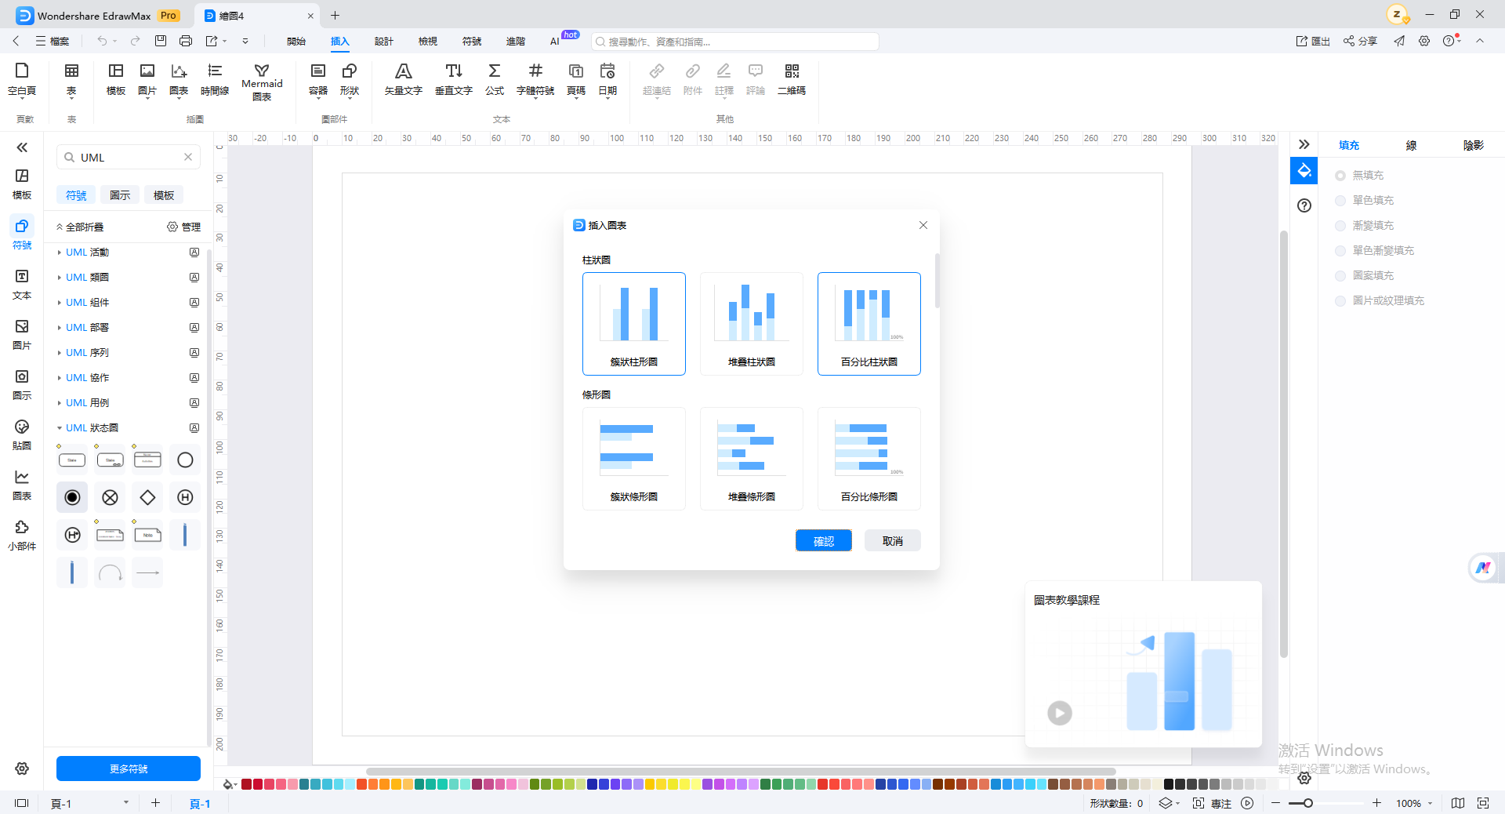Screen dimensions: 1505x814
Task: Open the widgets (小部件) sidebar panel
Action: (22, 535)
